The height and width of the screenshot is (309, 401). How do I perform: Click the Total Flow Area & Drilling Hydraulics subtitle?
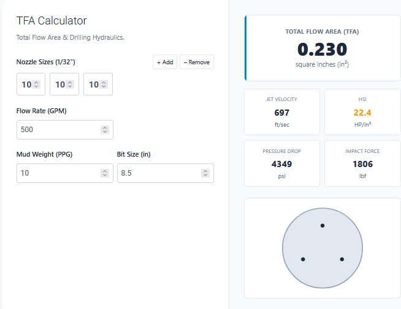coord(71,37)
